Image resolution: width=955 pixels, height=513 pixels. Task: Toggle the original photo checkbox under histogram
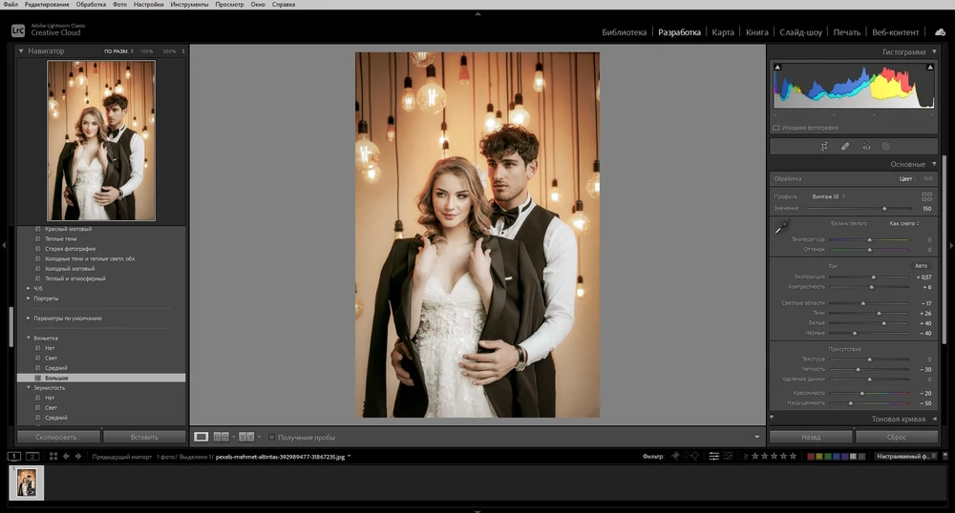click(776, 127)
